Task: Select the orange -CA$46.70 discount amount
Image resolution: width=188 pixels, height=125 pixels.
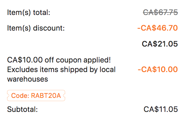Action: pos(158,28)
